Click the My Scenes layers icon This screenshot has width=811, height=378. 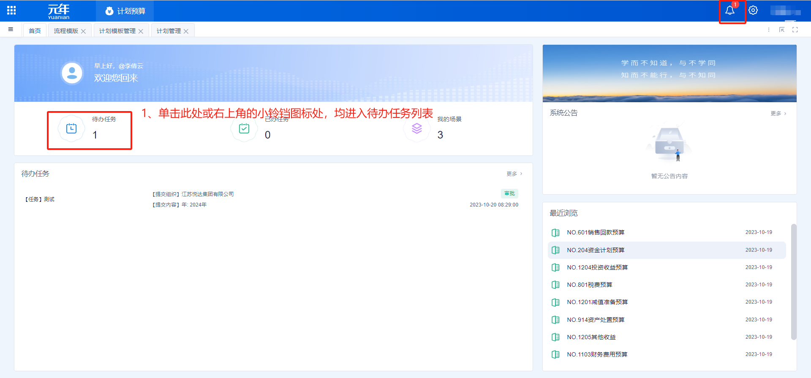point(416,128)
